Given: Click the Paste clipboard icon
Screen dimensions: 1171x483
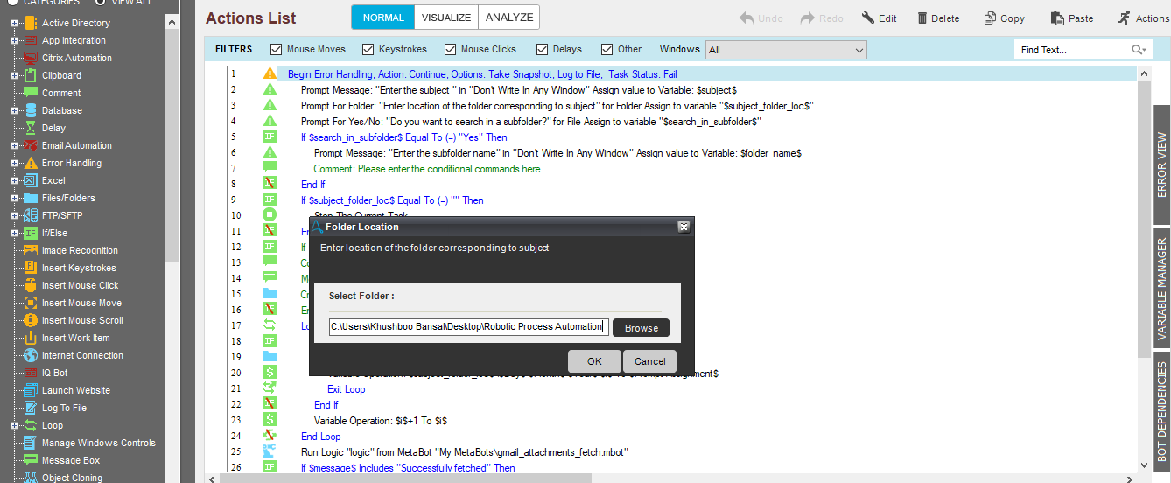Looking at the screenshot, I should point(1059,18).
